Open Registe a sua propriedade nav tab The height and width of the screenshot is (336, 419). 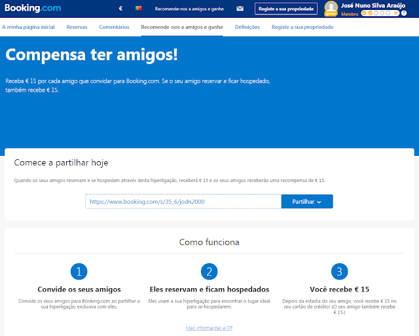[302, 27]
